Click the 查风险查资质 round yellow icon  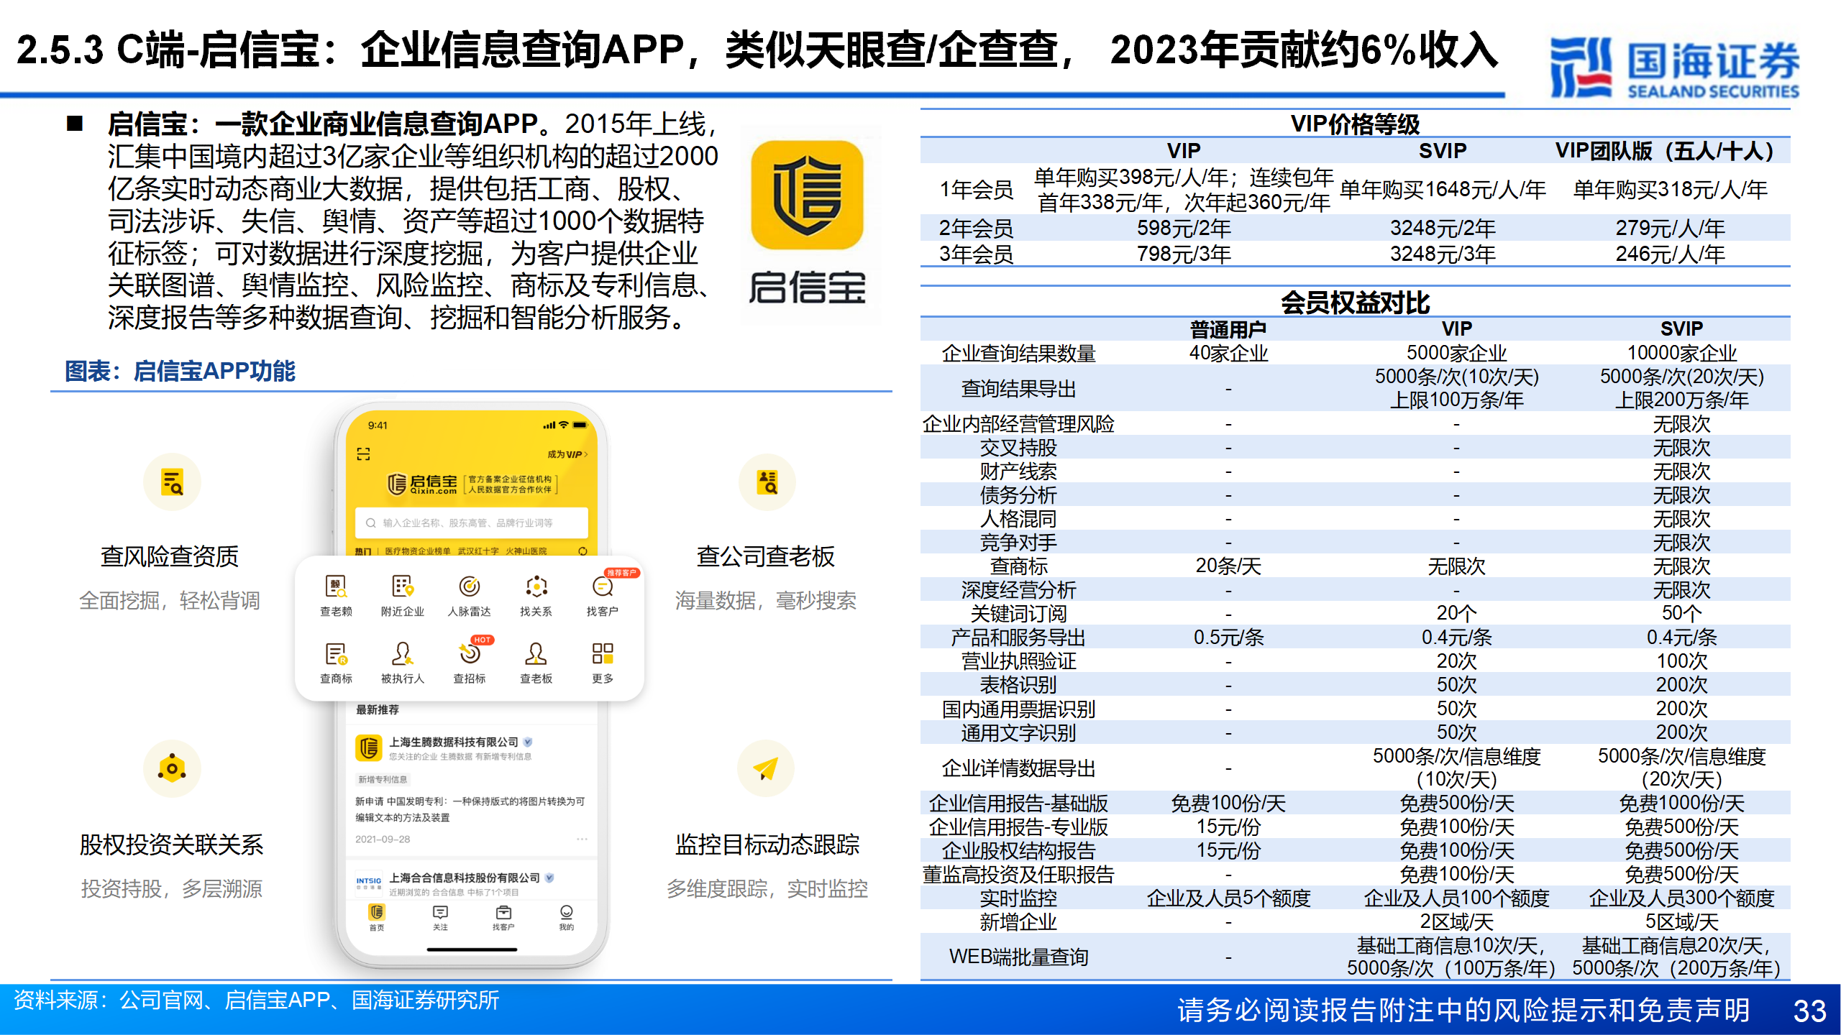pos(172,482)
